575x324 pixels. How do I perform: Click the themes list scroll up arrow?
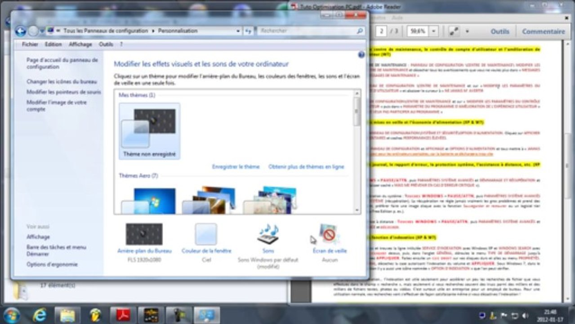click(x=357, y=93)
